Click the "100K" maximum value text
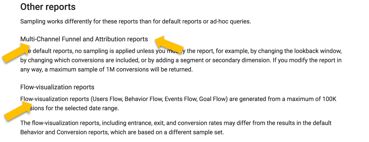Viewport: 369px width, 142px height. tap(330, 99)
